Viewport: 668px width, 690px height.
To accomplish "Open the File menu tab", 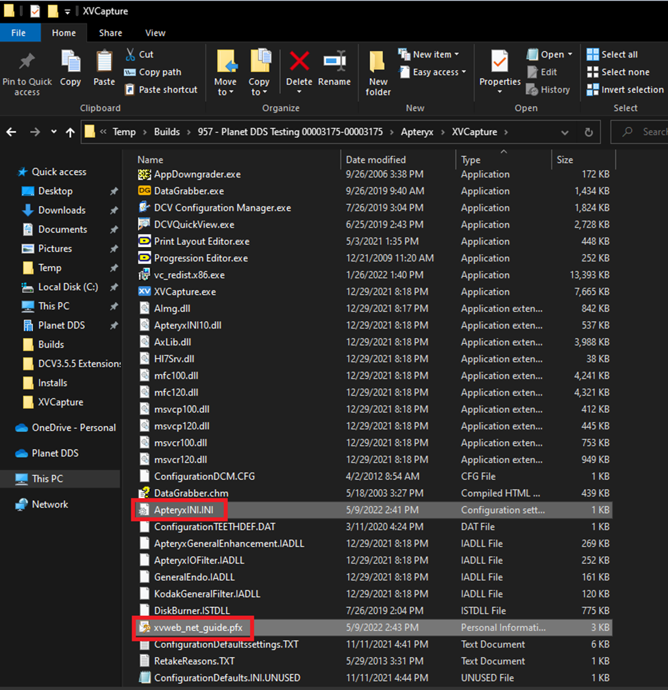I will (18, 33).
